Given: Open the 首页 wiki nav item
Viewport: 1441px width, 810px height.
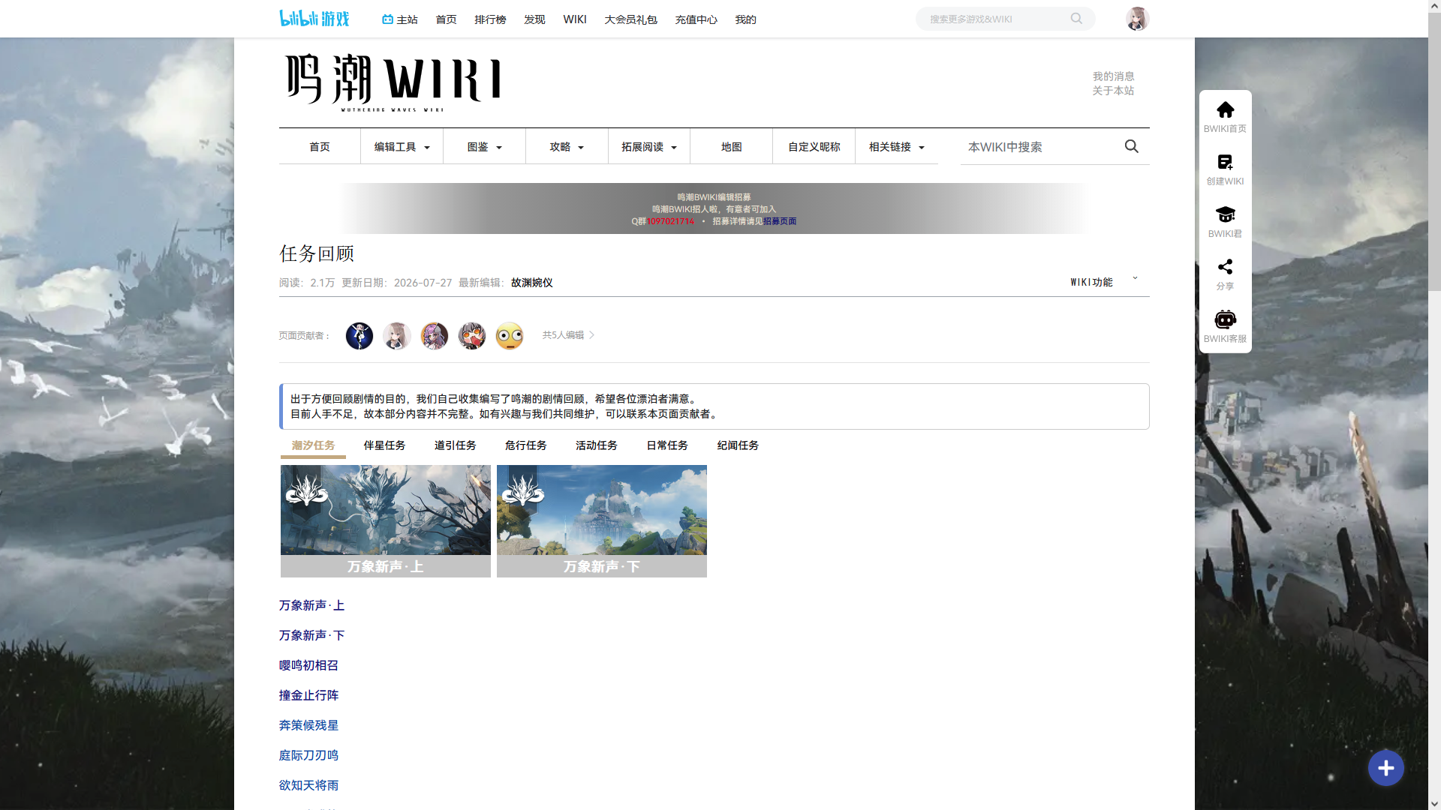Looking at the screenshot, I should tap(320, 147).
